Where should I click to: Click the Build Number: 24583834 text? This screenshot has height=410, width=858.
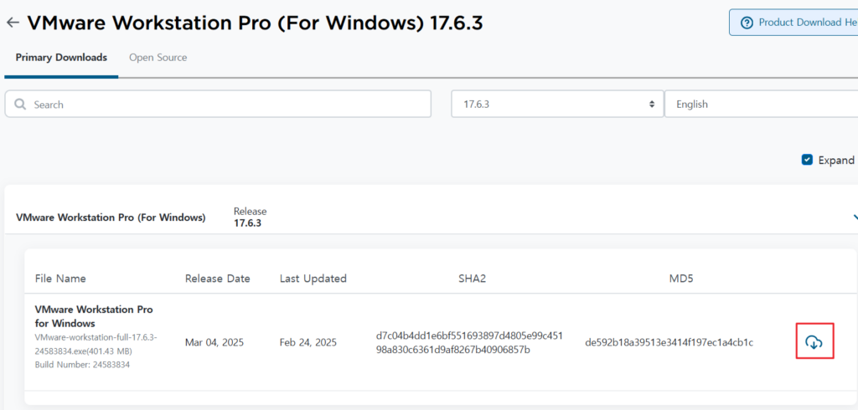pos(82,364)
